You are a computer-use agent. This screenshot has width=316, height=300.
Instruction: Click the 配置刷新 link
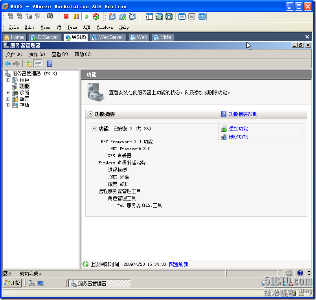[178, 264]
